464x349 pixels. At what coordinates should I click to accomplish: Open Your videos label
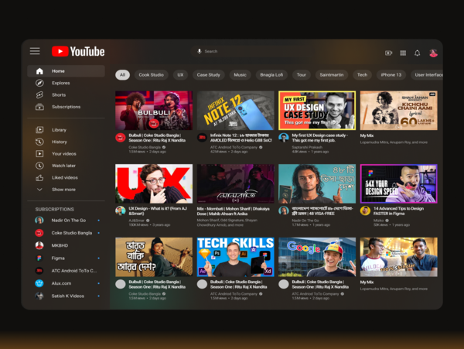tap(64, 154)
